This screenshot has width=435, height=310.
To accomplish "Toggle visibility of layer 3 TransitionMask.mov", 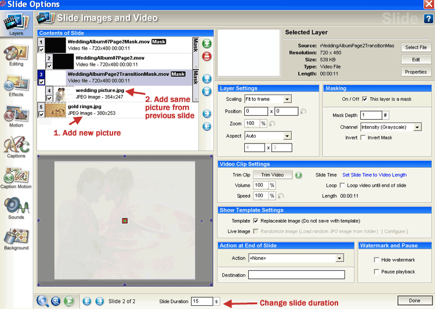I will pos(41,82).
